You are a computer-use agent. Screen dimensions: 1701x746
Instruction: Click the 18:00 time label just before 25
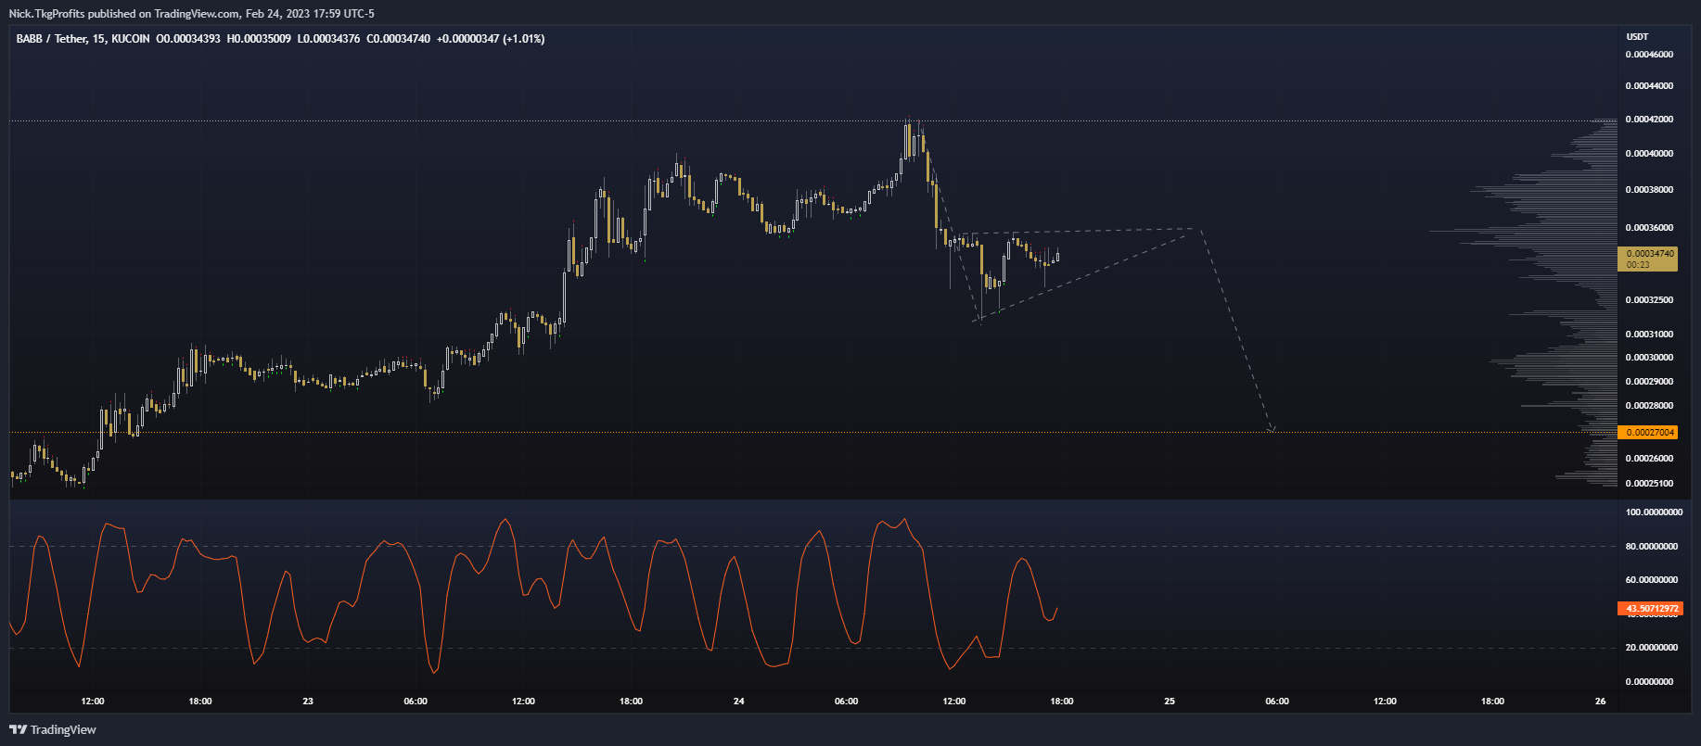tap(1062, 702)
